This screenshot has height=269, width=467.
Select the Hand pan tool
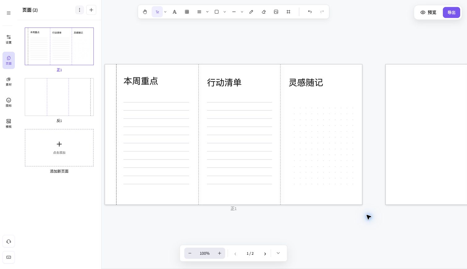pos(145,12)
